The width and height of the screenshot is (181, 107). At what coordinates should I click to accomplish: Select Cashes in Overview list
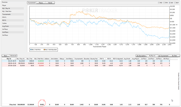point(13,23)
